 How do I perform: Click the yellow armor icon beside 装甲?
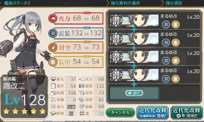(x=53, y=62)
